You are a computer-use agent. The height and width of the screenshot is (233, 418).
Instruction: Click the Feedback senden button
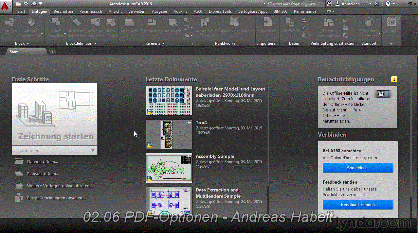tap(358, 205)
